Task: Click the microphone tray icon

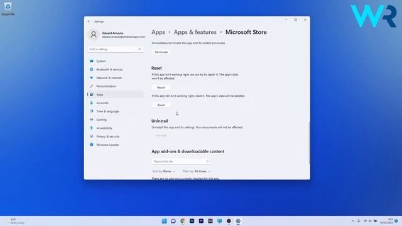Action: click(x=359, y=221)
